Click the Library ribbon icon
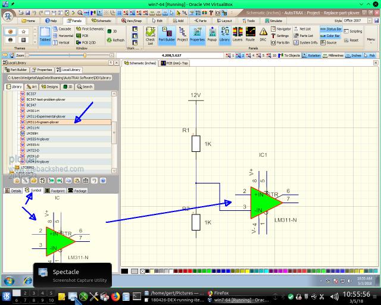 tap(224, 35)
